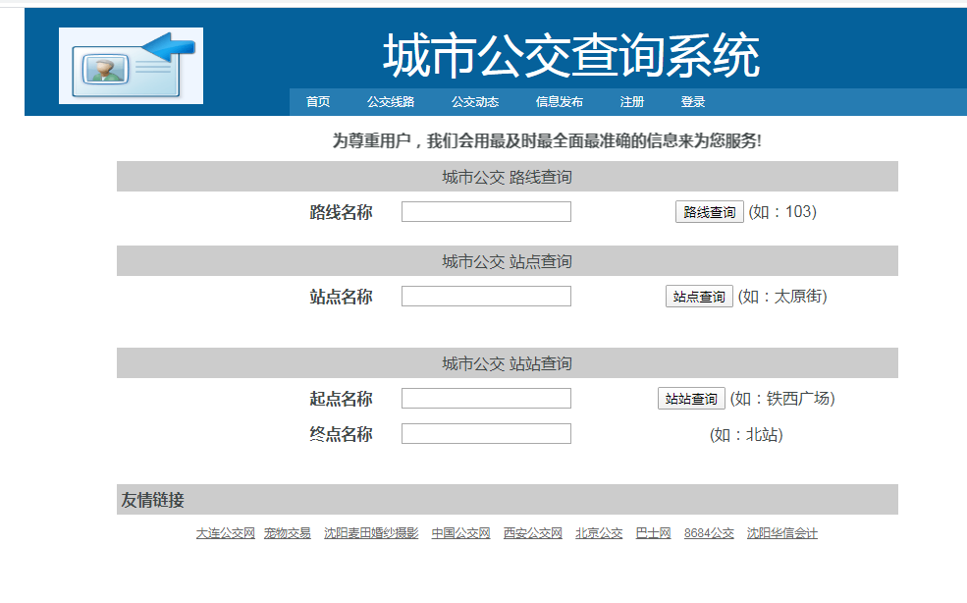Viewport: 967px width, 603px height.
Task: Click the (如：铁西广场) example hint
Action: [782, 398]
